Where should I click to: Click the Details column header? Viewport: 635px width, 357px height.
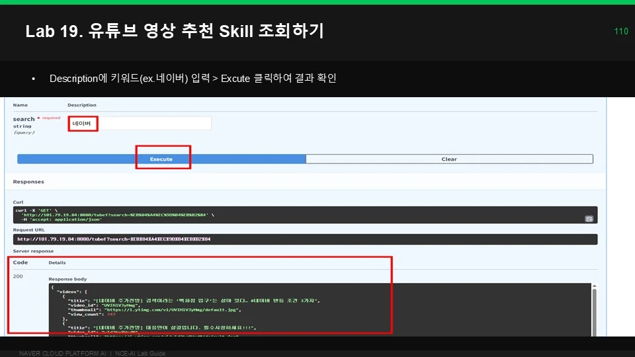tap(57, 262)
